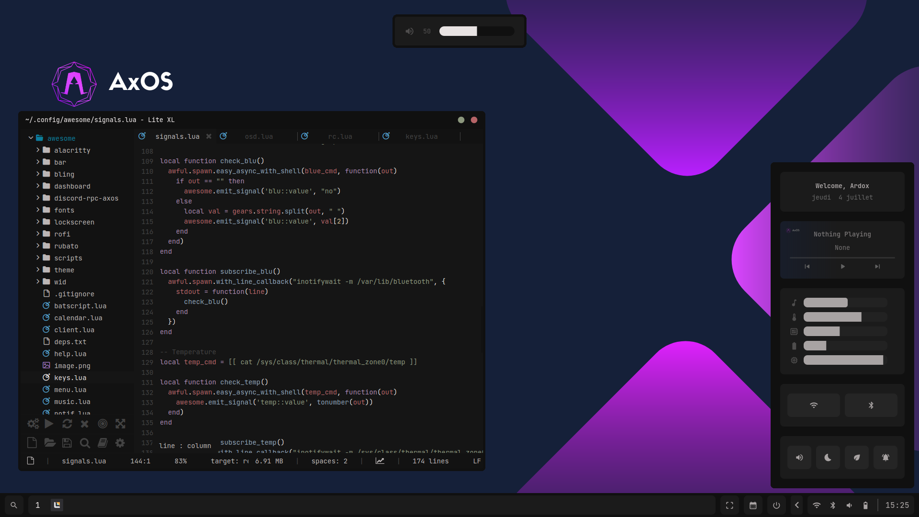Click the open folder icon in toolbar
Image resolution: width=919 pixels, height=517 pixels.
click(x=50, y=443)
